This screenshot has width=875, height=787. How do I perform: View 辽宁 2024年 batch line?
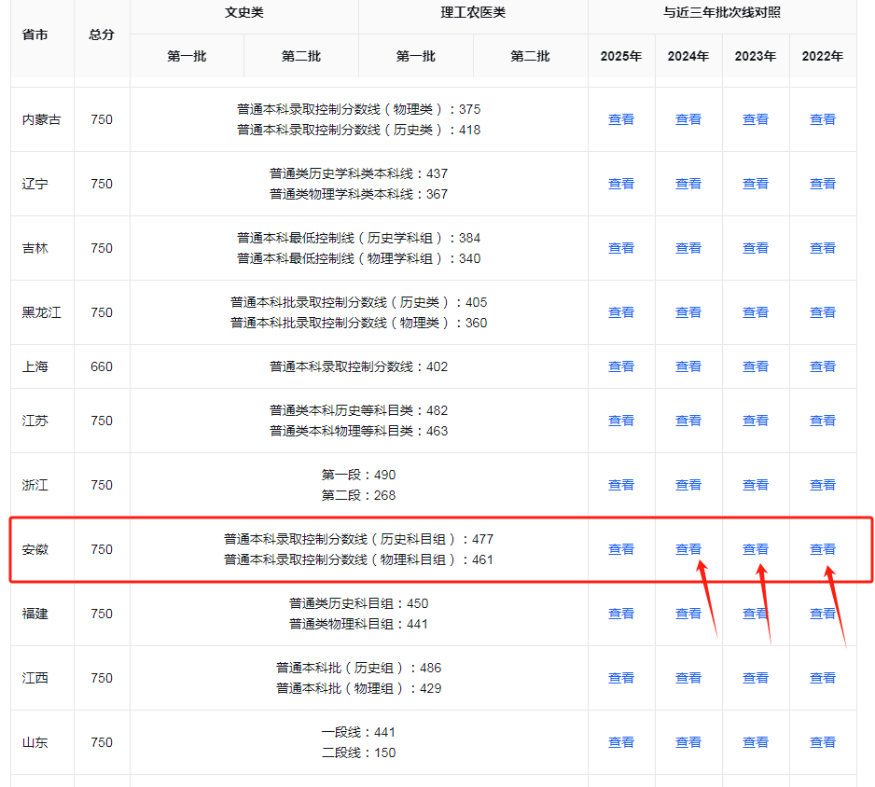[688, 184]
